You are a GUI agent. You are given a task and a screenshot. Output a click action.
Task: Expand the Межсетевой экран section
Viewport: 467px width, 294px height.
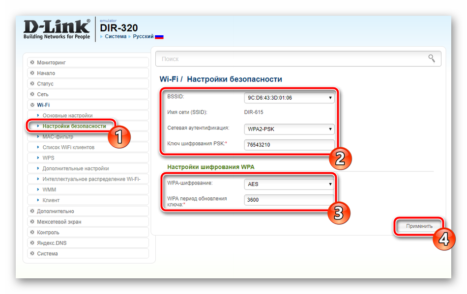pos(88,222)
